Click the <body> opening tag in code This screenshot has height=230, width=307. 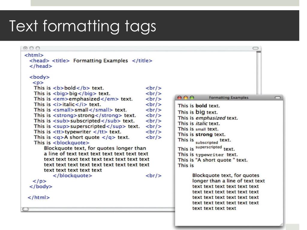pyautogui.click(x=39, y=77)
